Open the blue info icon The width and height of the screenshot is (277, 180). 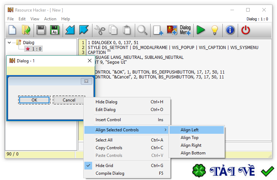click(x=230, y=30)
